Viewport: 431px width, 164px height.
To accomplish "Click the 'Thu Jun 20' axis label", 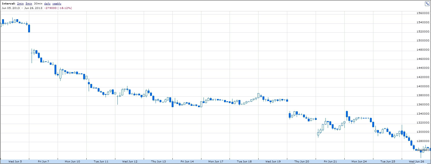I will pos(302,161).
